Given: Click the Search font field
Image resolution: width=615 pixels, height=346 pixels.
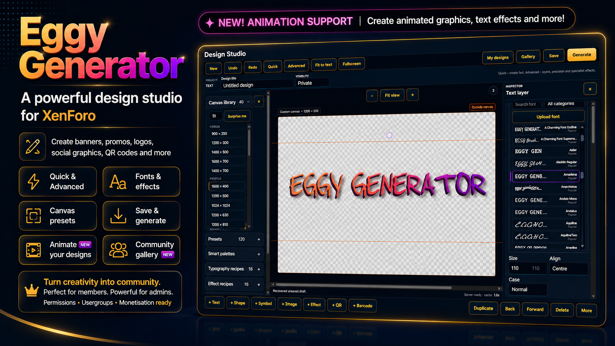Looking at the screenshot, I should pos(527,104).
